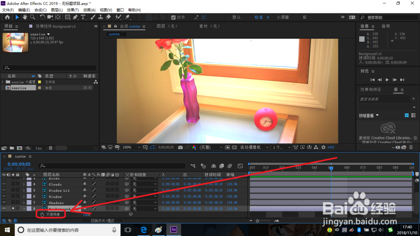This screenshot has width=420, height=236.
Task: Select the Type text tool
Action: pyautogui.click(x=83, y=17)
